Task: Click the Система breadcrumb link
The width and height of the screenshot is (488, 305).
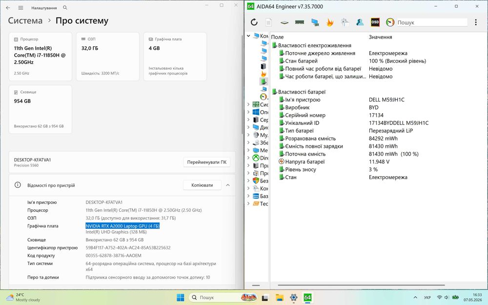Action: pos(25,20)
